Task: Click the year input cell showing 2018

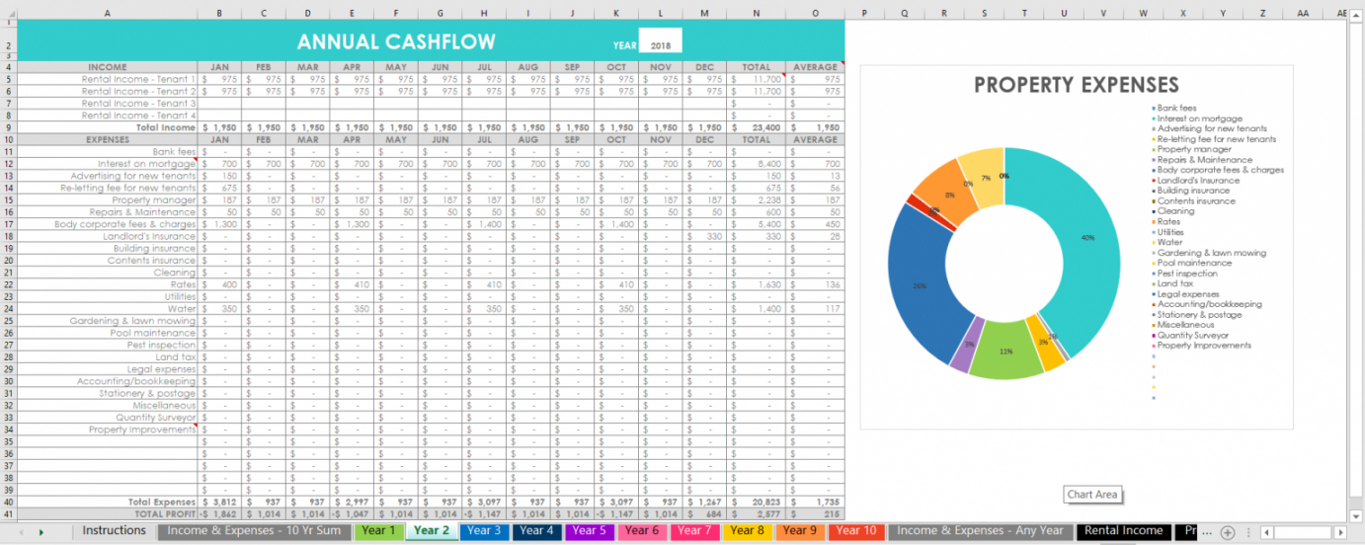Action: point(660,44)
